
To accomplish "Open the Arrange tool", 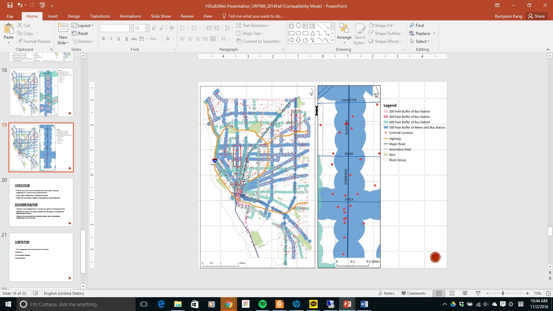I will point(344,33).
